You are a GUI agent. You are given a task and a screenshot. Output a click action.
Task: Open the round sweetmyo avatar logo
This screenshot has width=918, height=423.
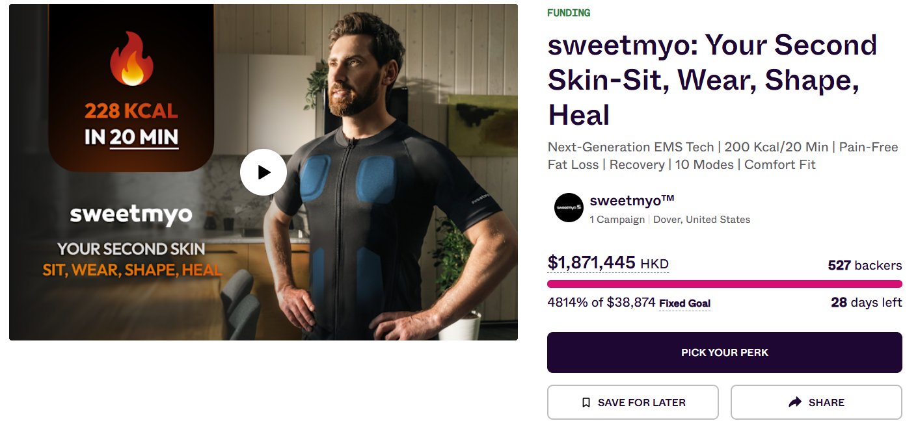pyautogui.click(x=569, y=208)
